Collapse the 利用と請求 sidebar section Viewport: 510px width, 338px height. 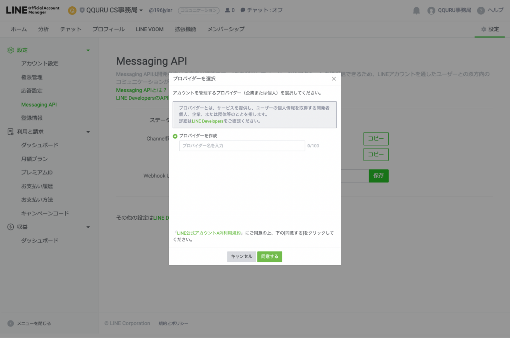(x=88, y=132)
